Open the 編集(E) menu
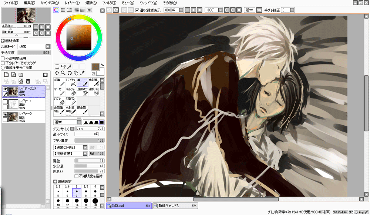The height and width of the screenshot is (215, 370). coord(30,3)
